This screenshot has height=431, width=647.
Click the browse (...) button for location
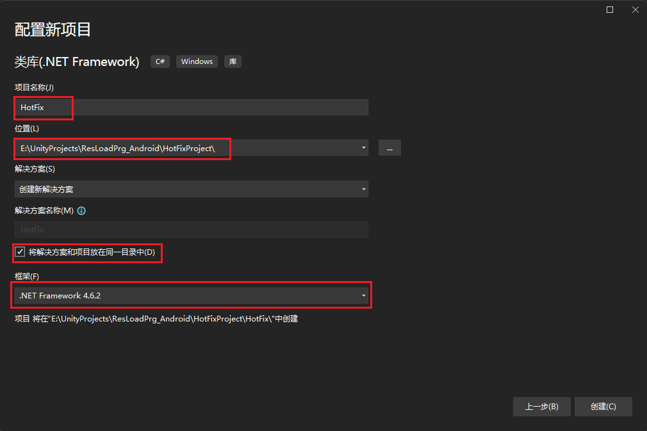pos(389,148)
